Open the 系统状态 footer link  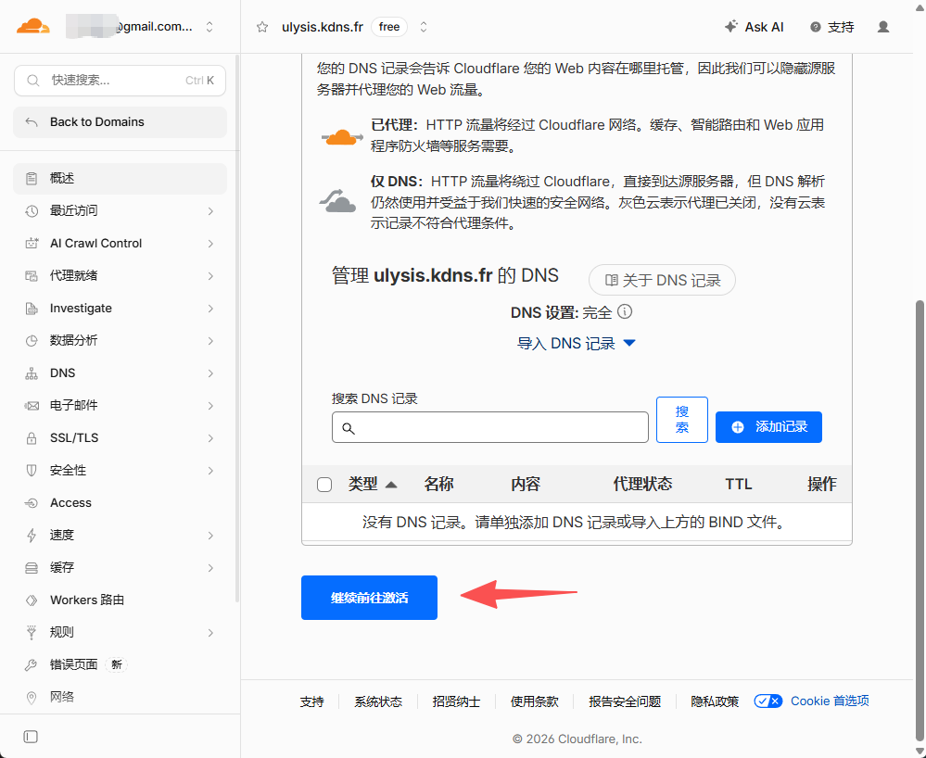click(x=378, y=701)
